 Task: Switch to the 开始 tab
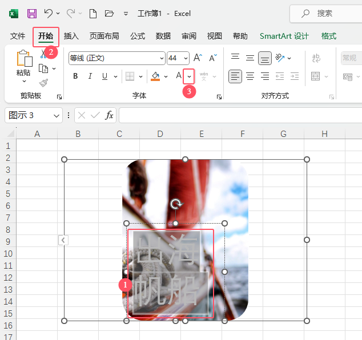46,36
